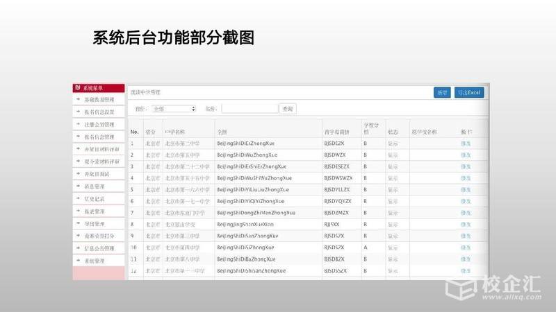Open the 系统管理 sidebar menu
The height and width of the screenshot is (312, 556).
point(99,261)
